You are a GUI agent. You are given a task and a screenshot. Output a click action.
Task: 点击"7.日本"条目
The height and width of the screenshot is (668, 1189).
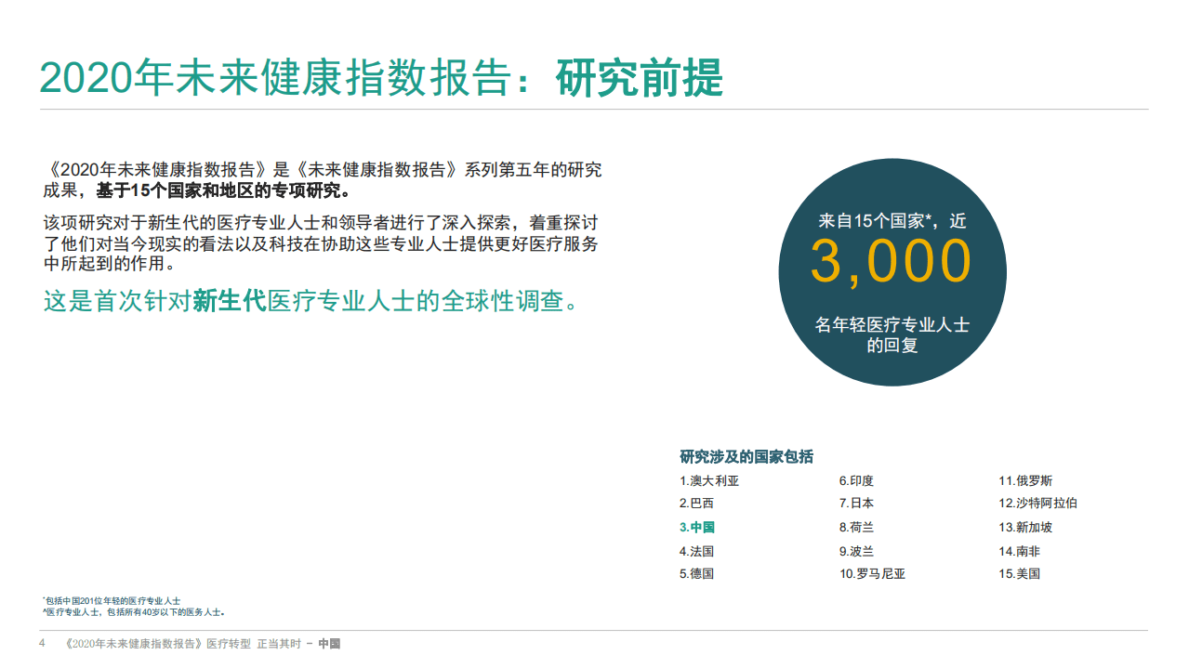coord(855,504)
